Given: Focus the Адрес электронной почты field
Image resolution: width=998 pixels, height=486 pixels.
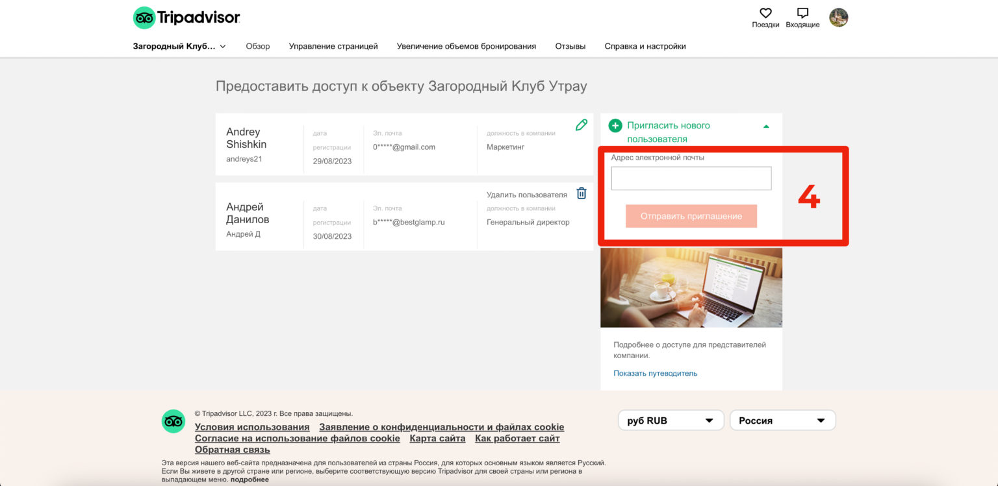Looking at the screenshot, I should (691, 178).
